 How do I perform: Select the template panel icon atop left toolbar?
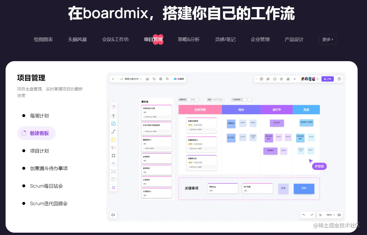coord(114,107)
